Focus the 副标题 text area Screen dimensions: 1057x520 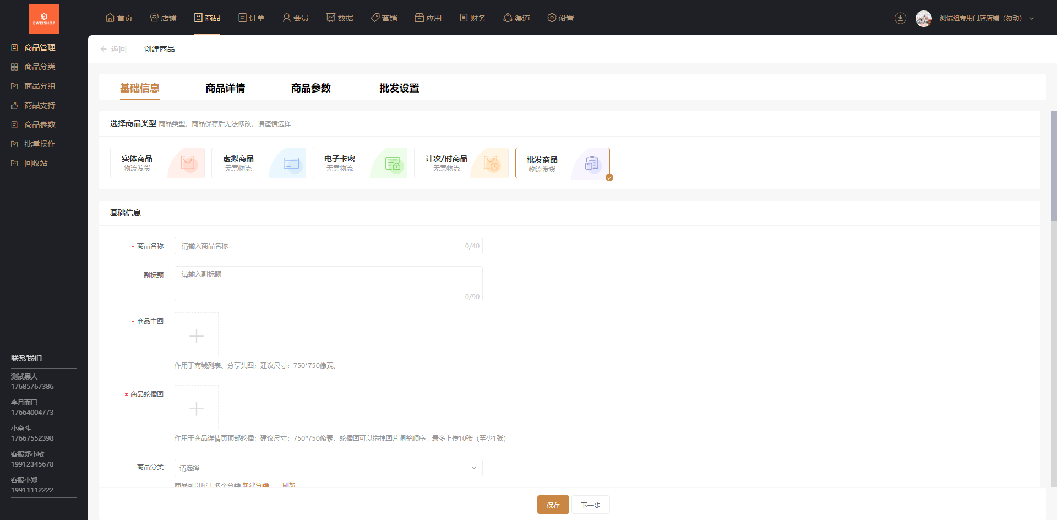point(329,284)
